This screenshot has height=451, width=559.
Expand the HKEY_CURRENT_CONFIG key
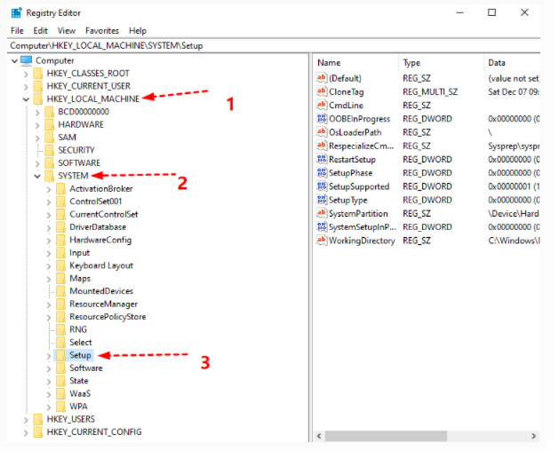[26, 433]
